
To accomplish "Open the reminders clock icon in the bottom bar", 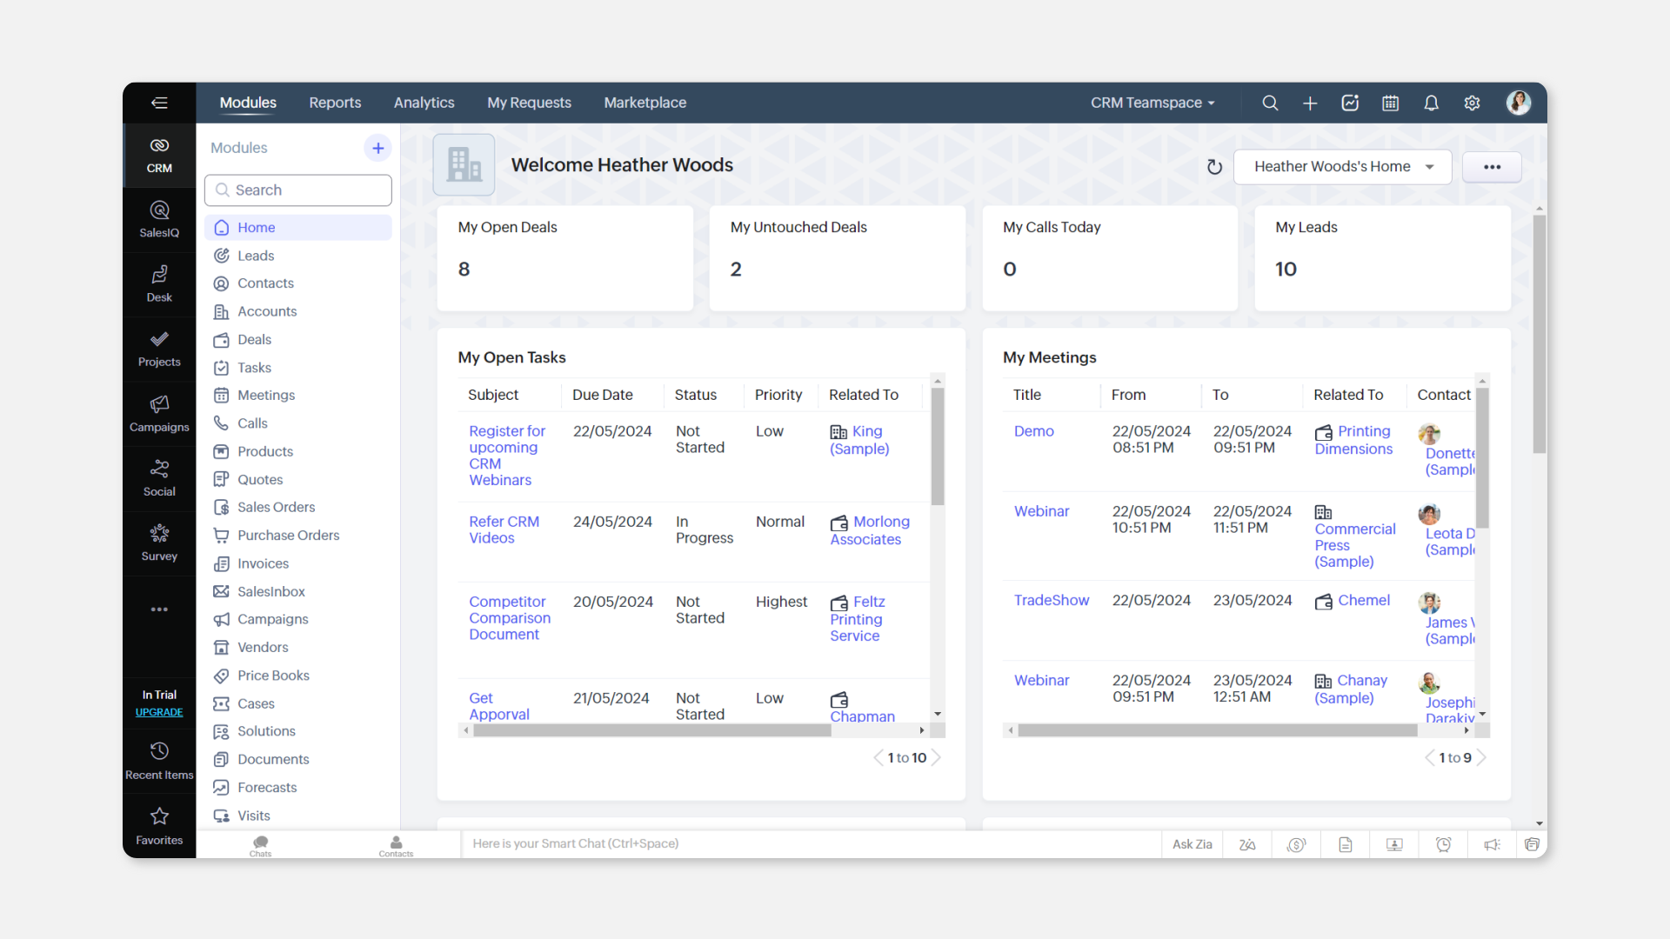I will tap(1444, 844).
